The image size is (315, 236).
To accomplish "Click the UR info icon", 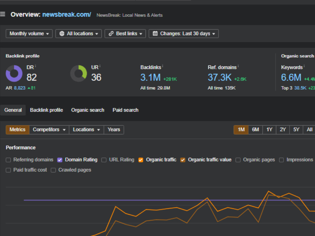I will point(100,66).
